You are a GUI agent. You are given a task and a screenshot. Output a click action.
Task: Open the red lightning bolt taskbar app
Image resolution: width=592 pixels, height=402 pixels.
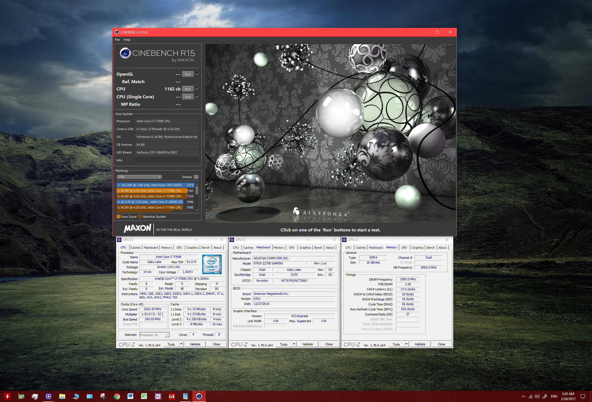coord(8,396)
